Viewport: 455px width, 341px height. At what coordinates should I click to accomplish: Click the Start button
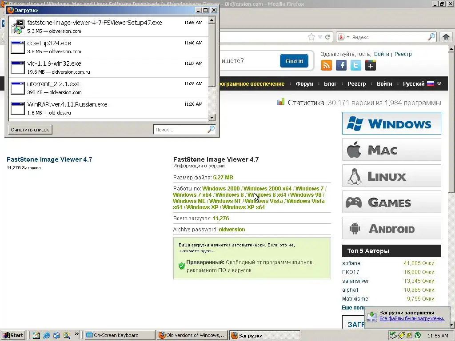[13, 335]
